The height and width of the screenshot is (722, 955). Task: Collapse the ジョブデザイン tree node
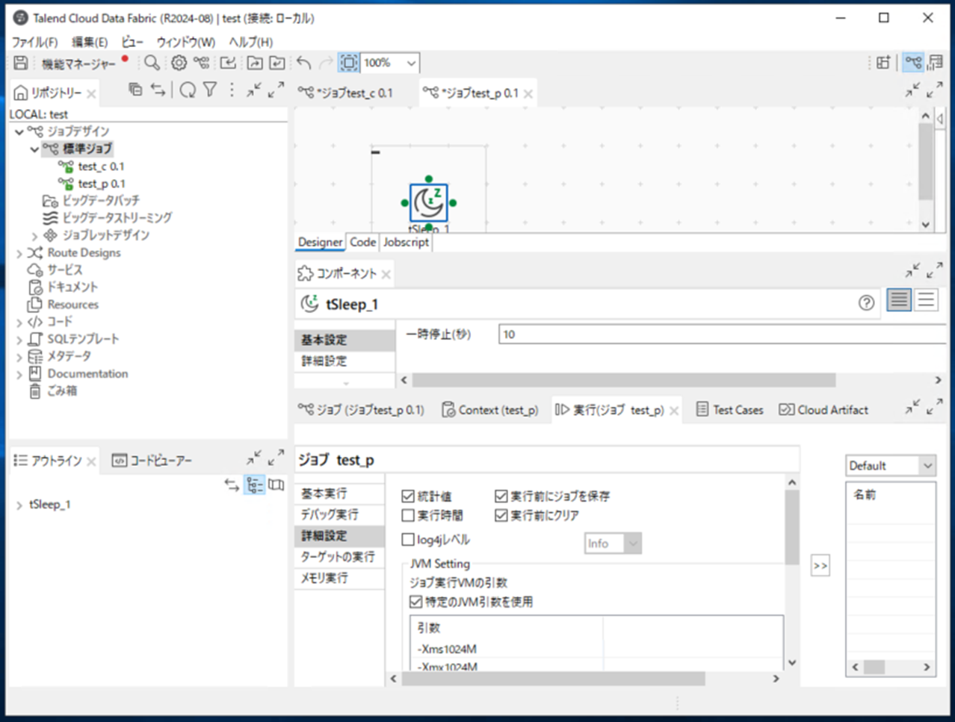(19, 131)
